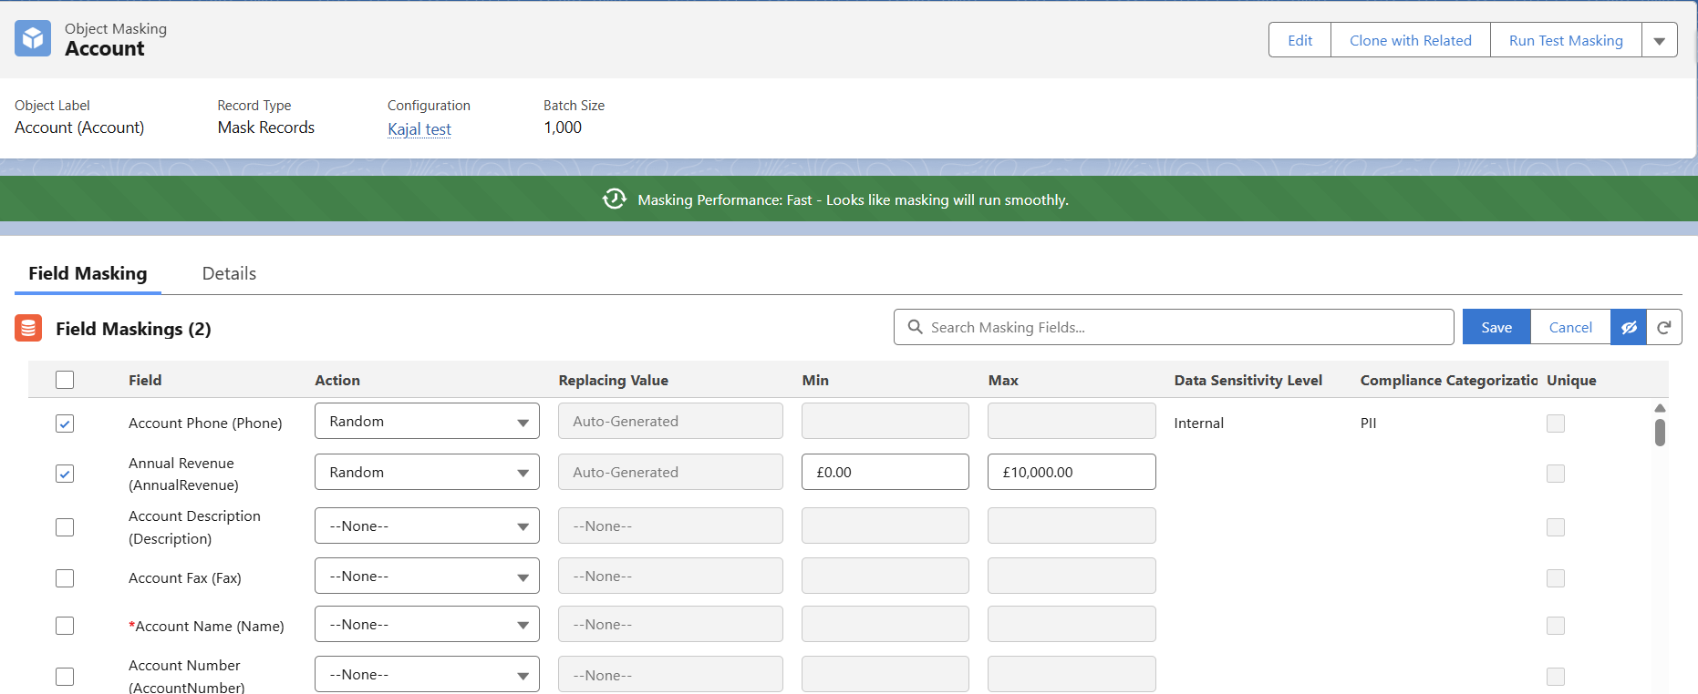Open the Kajal test configuration link
Screen dimensions: 1698x694
419,129
